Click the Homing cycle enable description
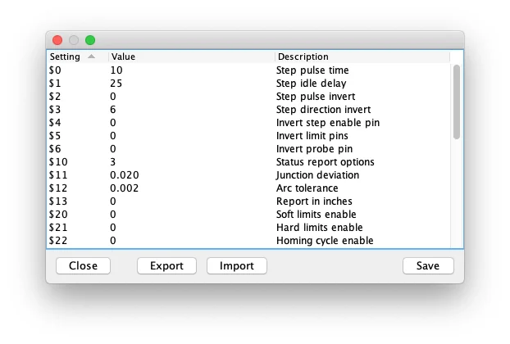The height and width of the screenshot is (344, 510). point(325,240)
